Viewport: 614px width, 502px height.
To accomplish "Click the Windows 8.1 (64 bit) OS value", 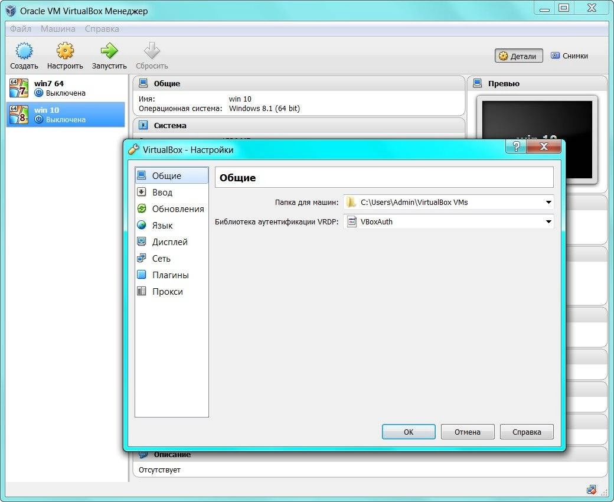I will click(264, 109).
